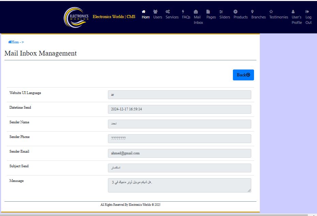Open Users via the people icon

(x=155, y=12)
